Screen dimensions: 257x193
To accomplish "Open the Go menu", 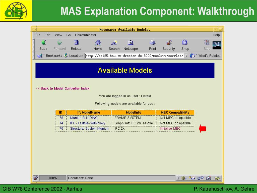I will [x=69, y=35].
